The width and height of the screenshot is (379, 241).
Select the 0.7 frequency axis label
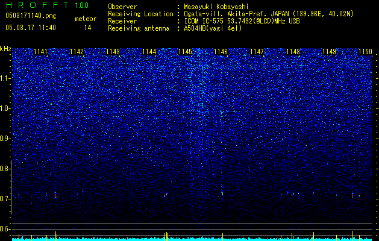5,199
